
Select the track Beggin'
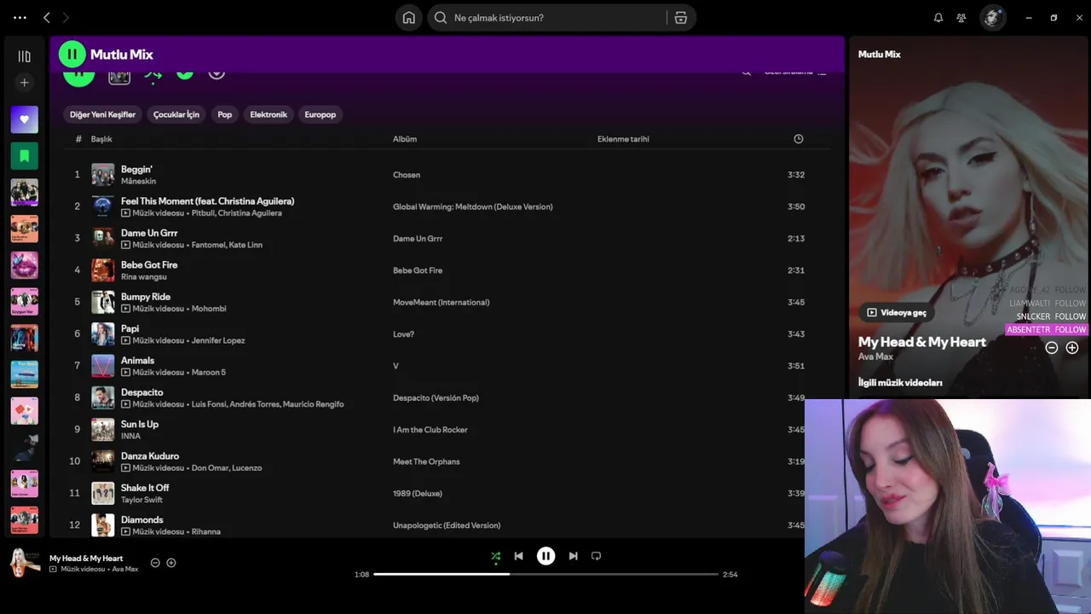[136, 170]
